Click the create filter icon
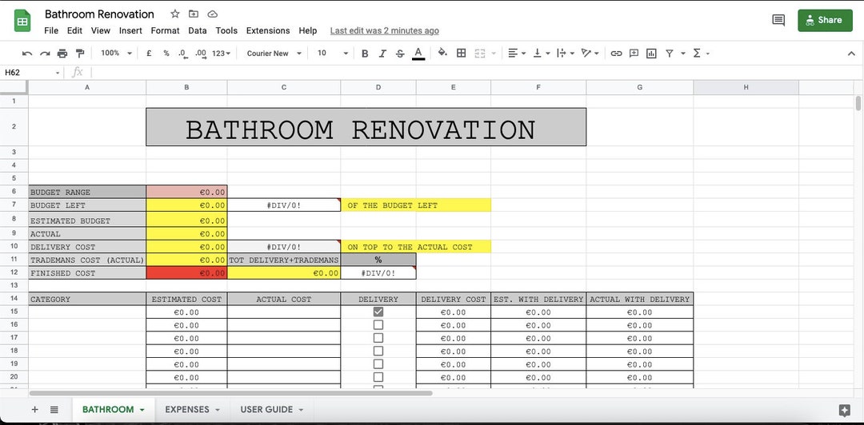The width and height of the screenshot is (864, 425). click(x=669, y=54)
